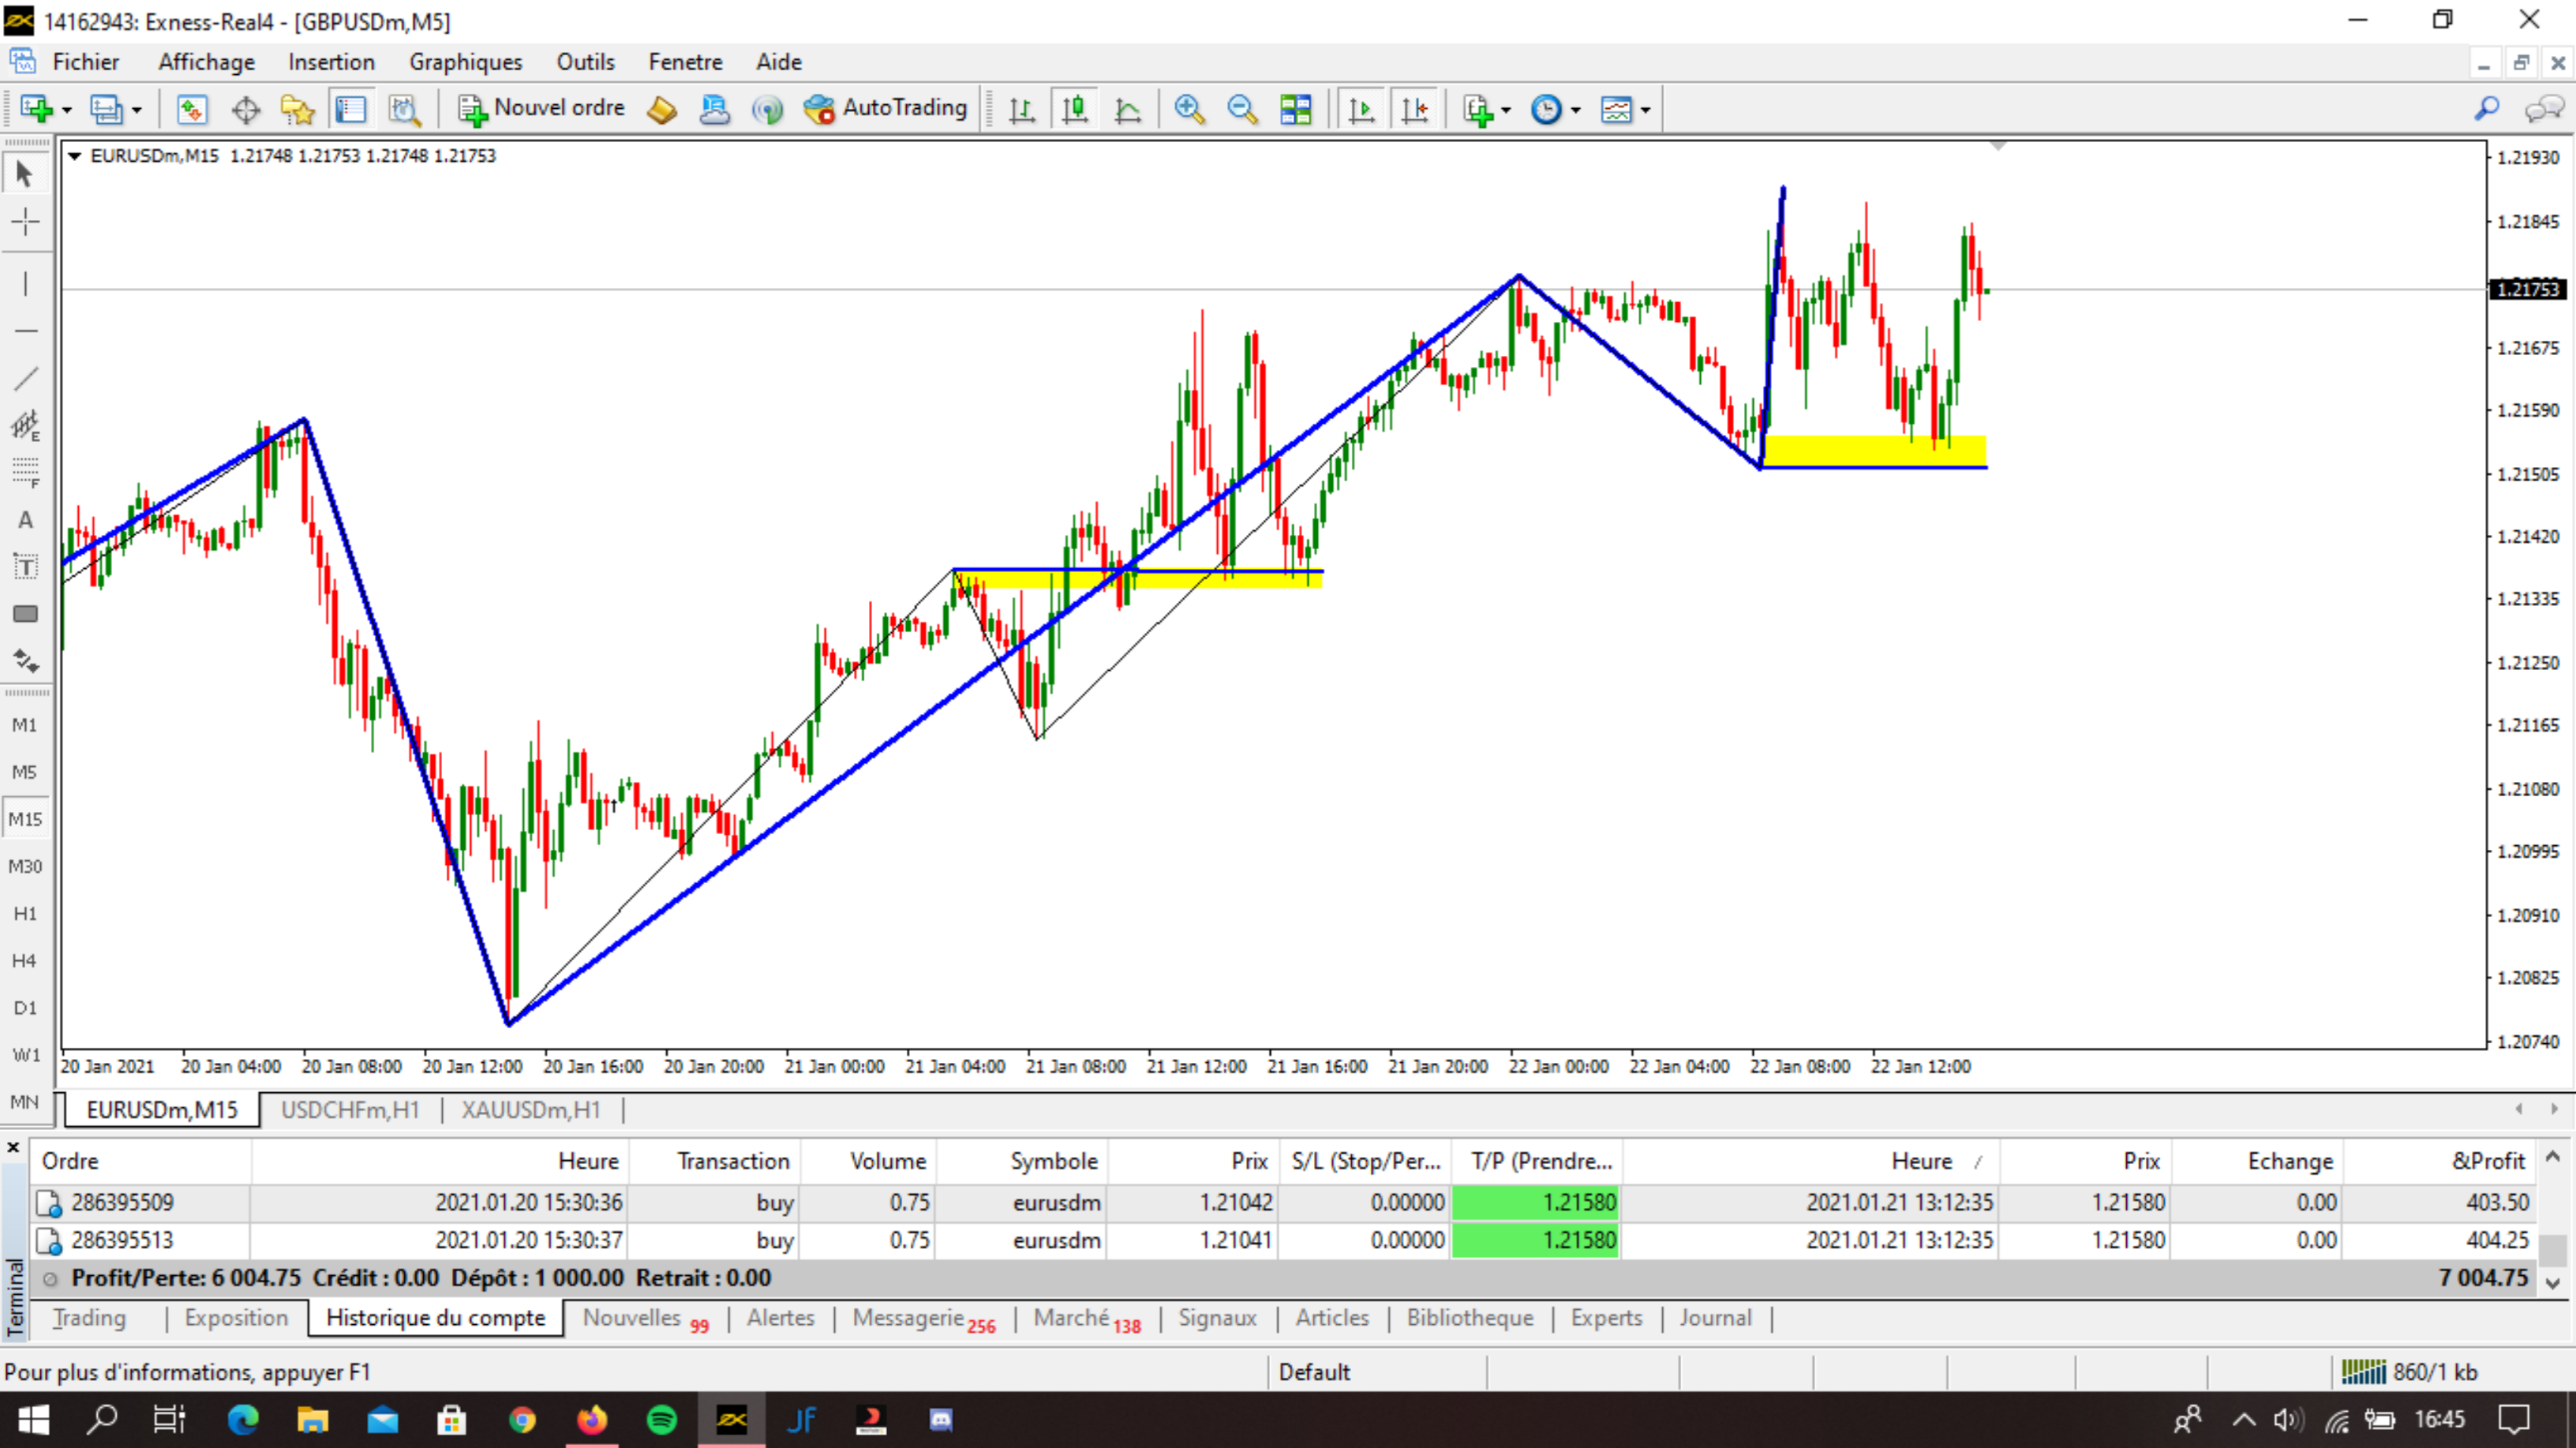Toggle the AutoTrading button
The width and height of the screenshot is (2576, 1448).
[x=886, y=108]
